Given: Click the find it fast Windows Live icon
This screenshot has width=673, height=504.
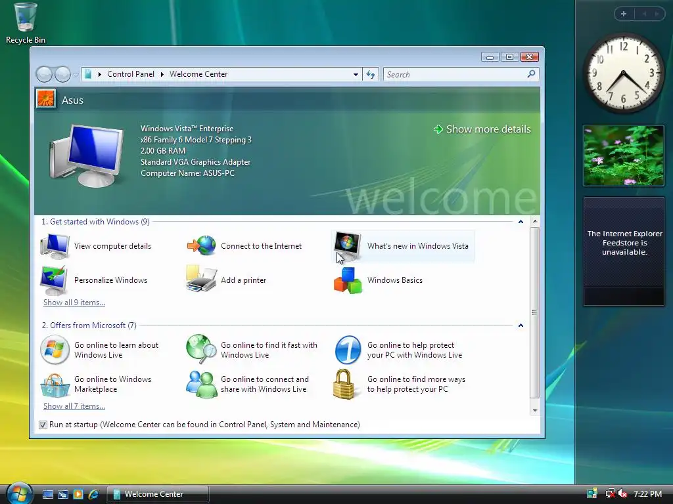Looking at the screenshot, I should coord(201,349).
